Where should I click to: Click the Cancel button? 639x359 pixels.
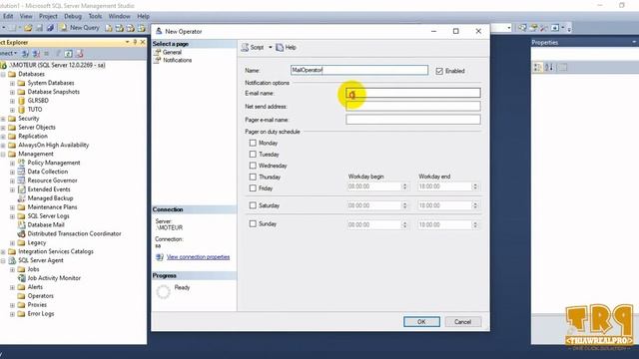pyautogui.click(x=463, y=321)
